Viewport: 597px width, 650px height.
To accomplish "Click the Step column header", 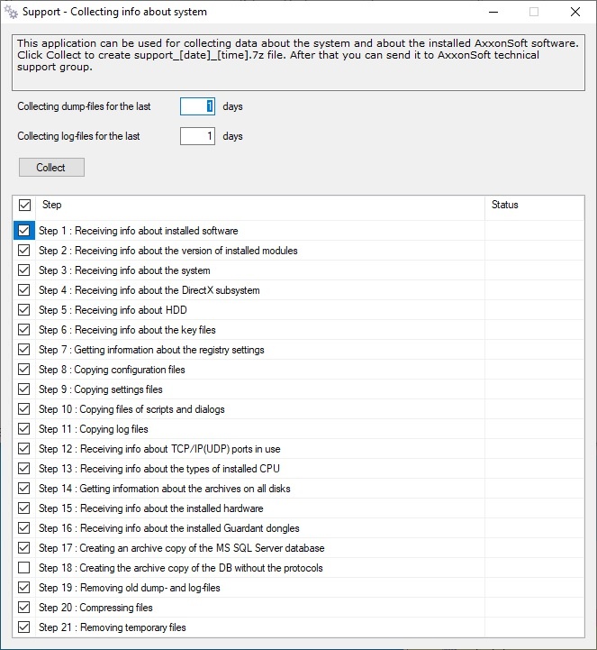I will click(261, 206).
